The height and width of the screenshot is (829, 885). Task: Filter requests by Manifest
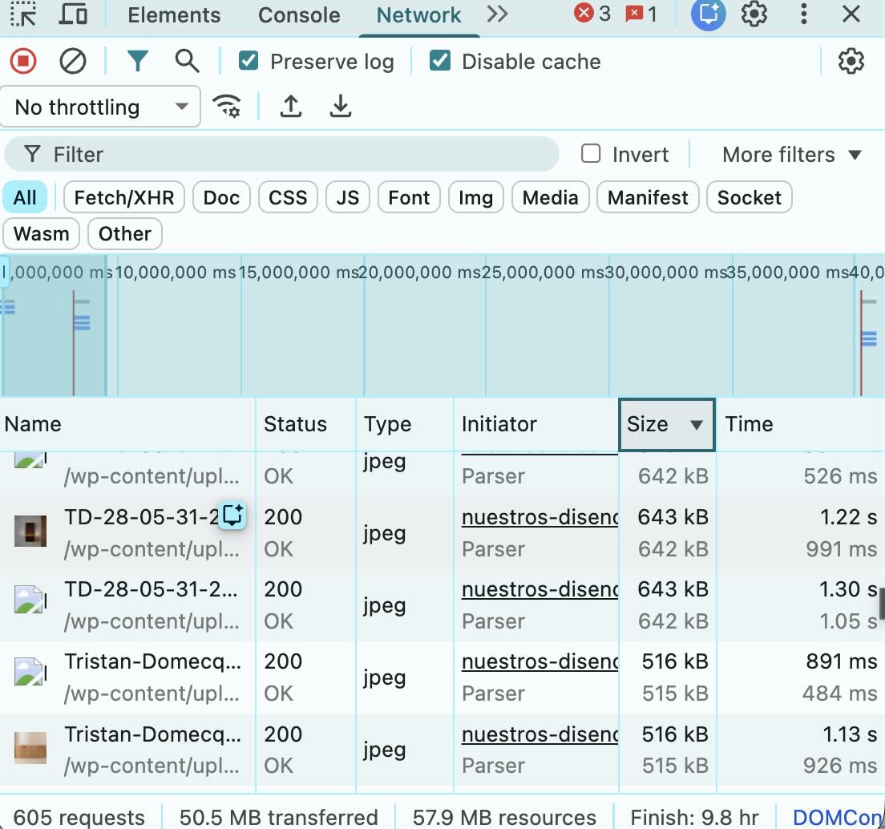point(648,197)
